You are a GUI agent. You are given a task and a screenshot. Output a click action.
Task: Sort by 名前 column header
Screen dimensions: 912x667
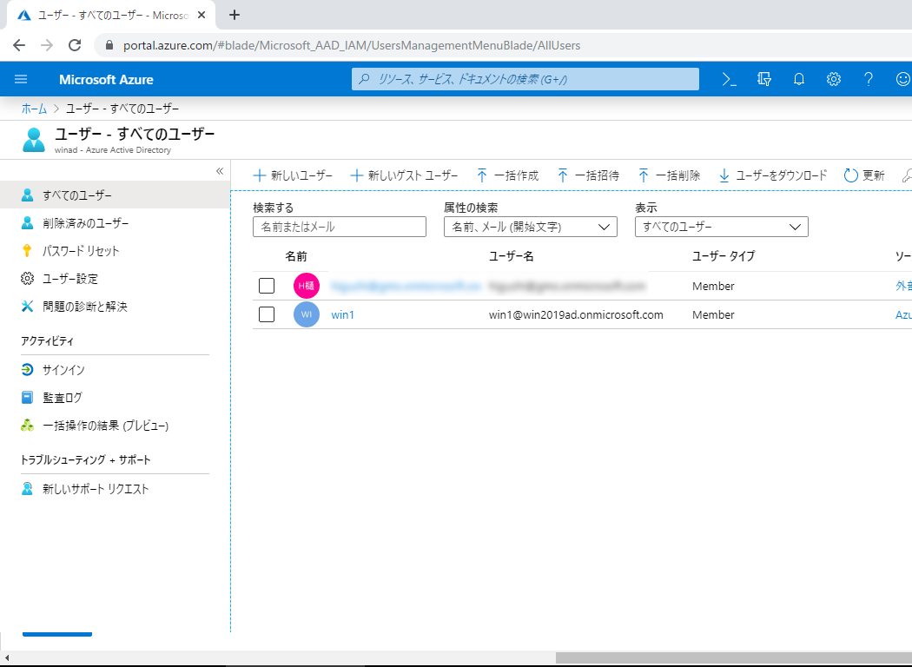296,256
